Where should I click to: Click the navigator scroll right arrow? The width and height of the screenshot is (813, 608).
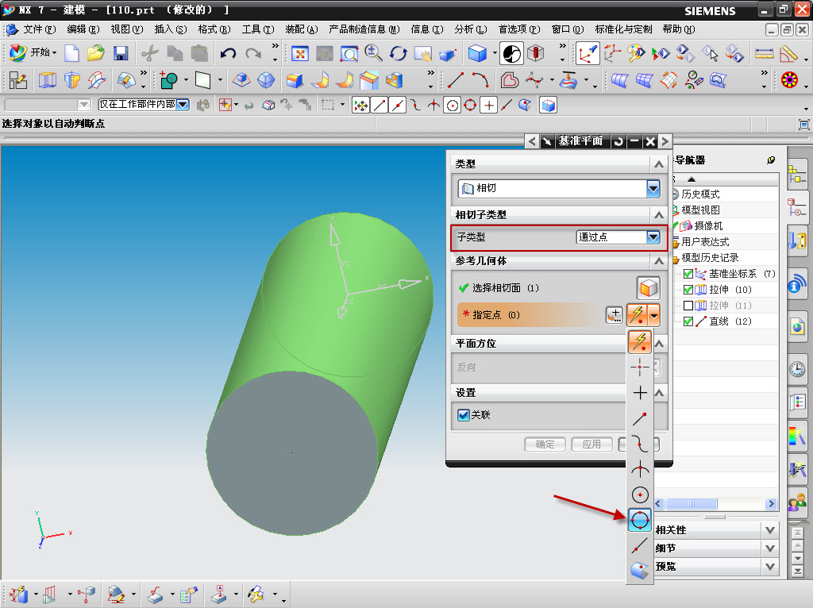pos(772,503)
